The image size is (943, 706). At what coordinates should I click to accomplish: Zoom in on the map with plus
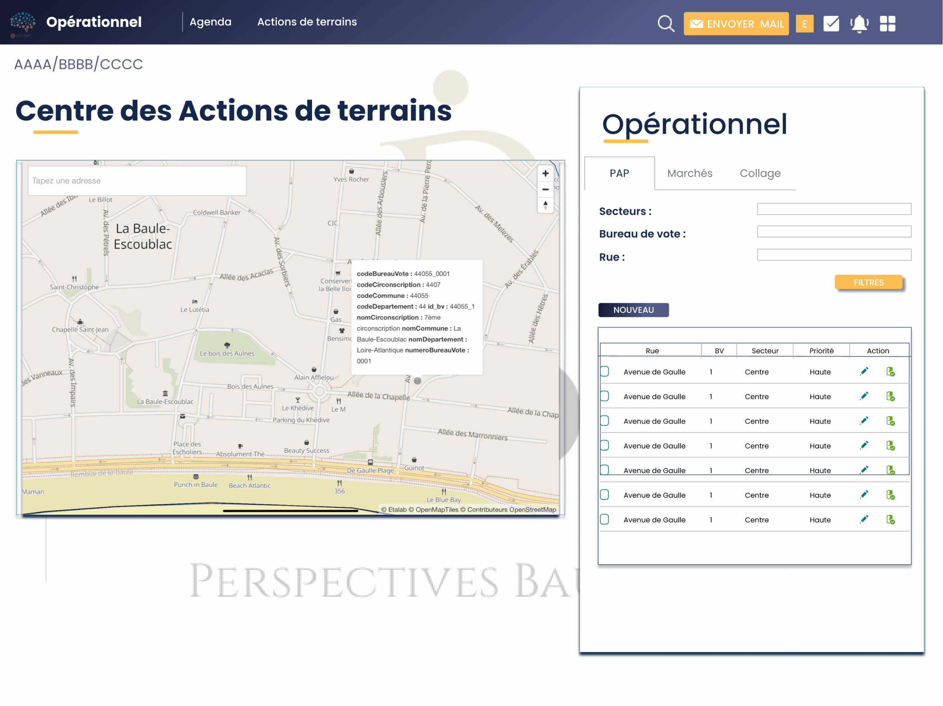545,173
